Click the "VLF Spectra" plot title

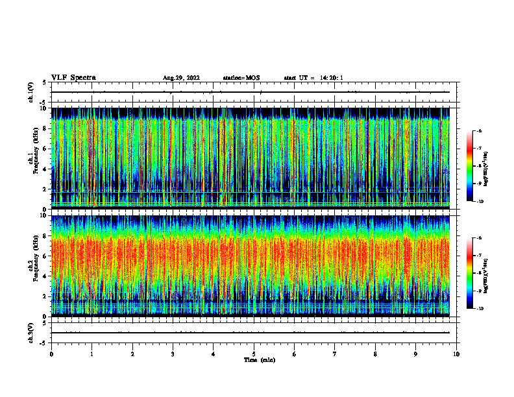(73, 78)
